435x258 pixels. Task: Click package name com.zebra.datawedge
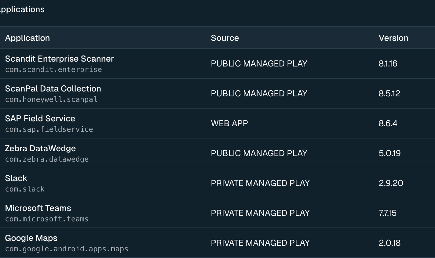click(x=47, y=159)
